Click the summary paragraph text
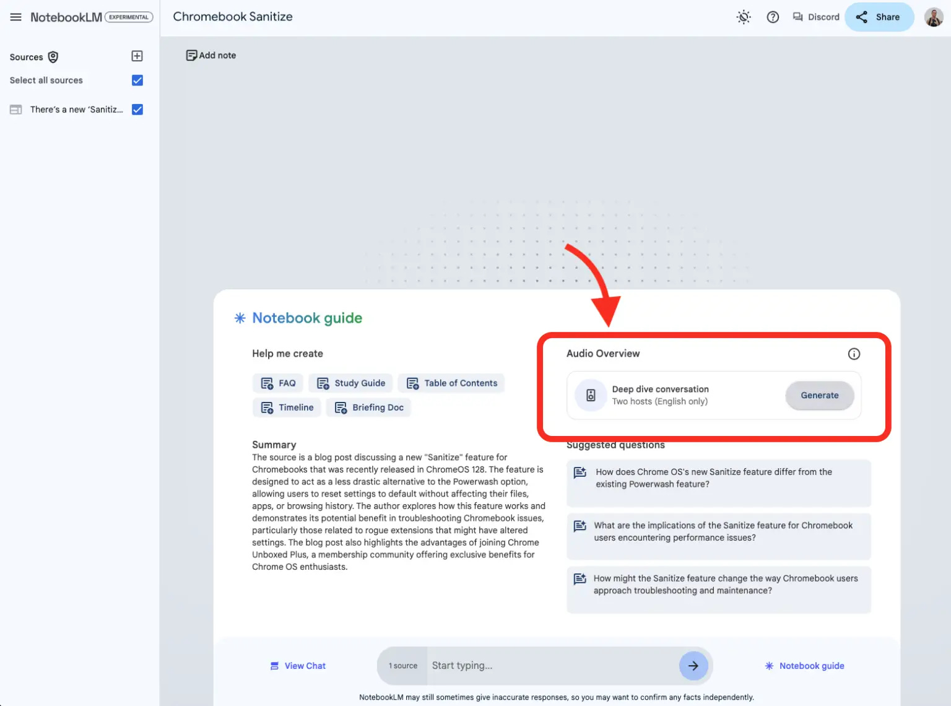This screenshot has height=706, width=951. pyautogui.click(x=399, y=512)
